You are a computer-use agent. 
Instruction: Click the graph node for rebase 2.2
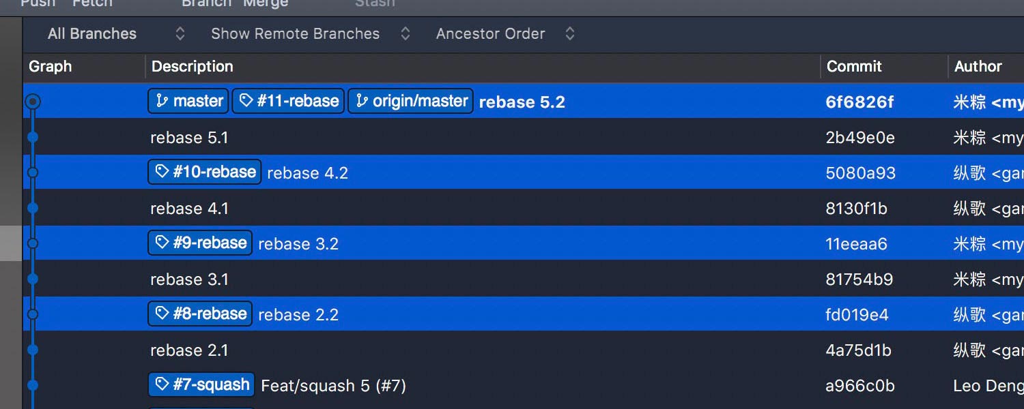tap(32, 314)
